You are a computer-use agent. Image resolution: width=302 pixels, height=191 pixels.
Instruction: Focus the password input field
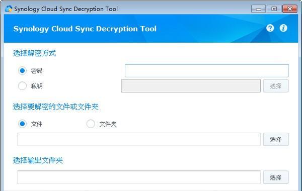coord(207,70)
